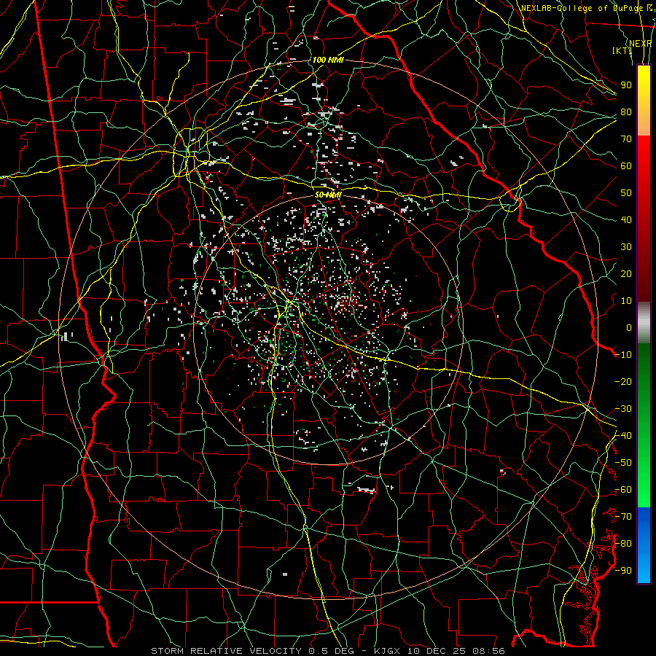Click the -50 scale label
The height and width of the screenshot is (656, 656).
(x=623, y=463)
